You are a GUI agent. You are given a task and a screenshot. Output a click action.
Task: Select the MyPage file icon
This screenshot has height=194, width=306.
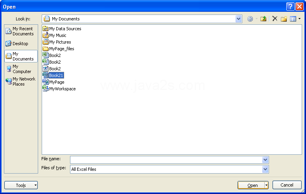[x=46, y=82]
